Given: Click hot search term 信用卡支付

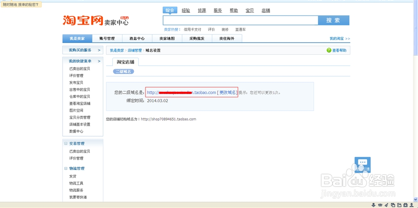Looking at the screenshot, I should click(x=192, y=30).
